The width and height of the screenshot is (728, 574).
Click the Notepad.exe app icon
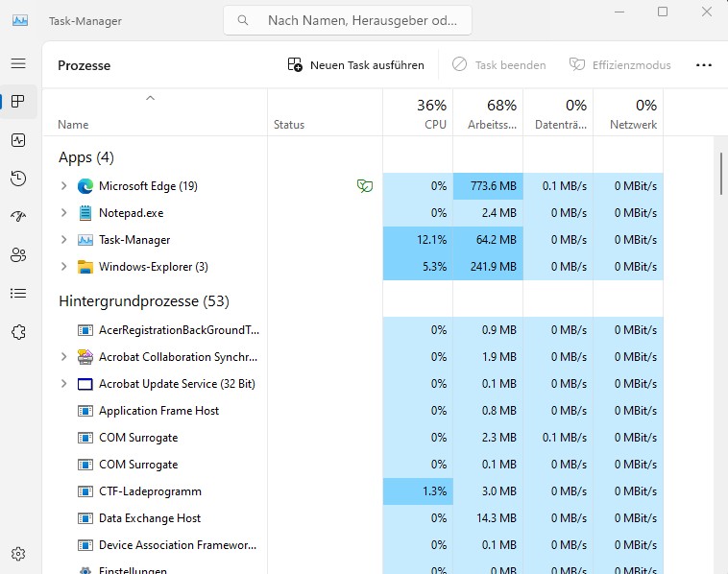85,213
